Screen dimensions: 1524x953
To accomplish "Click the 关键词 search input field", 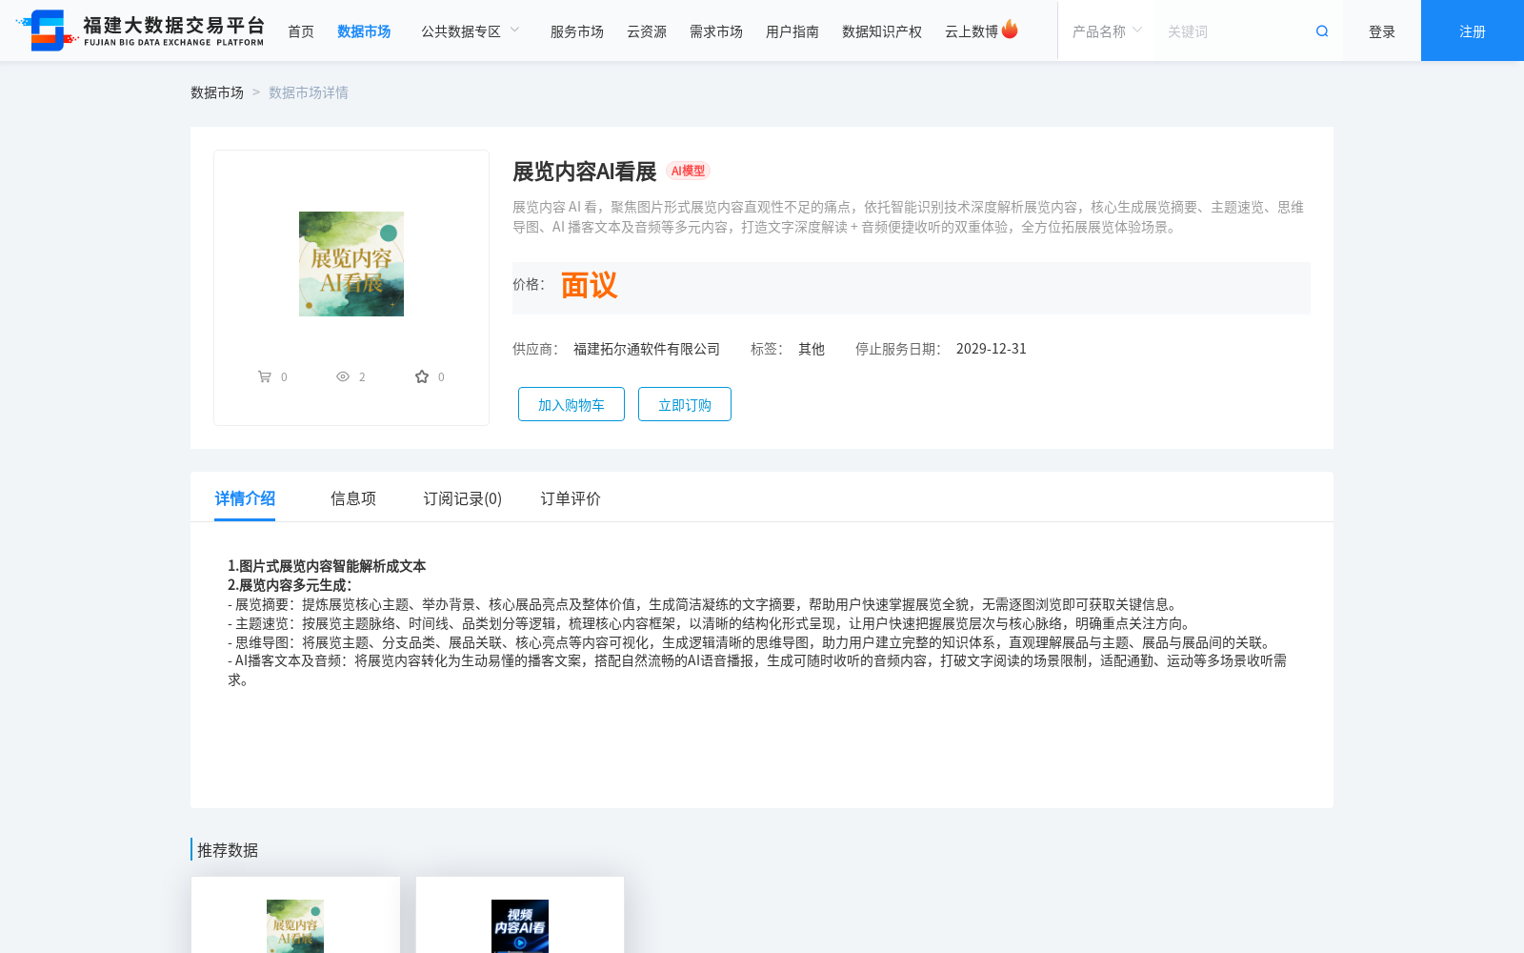I will [x=1233, y=31].
